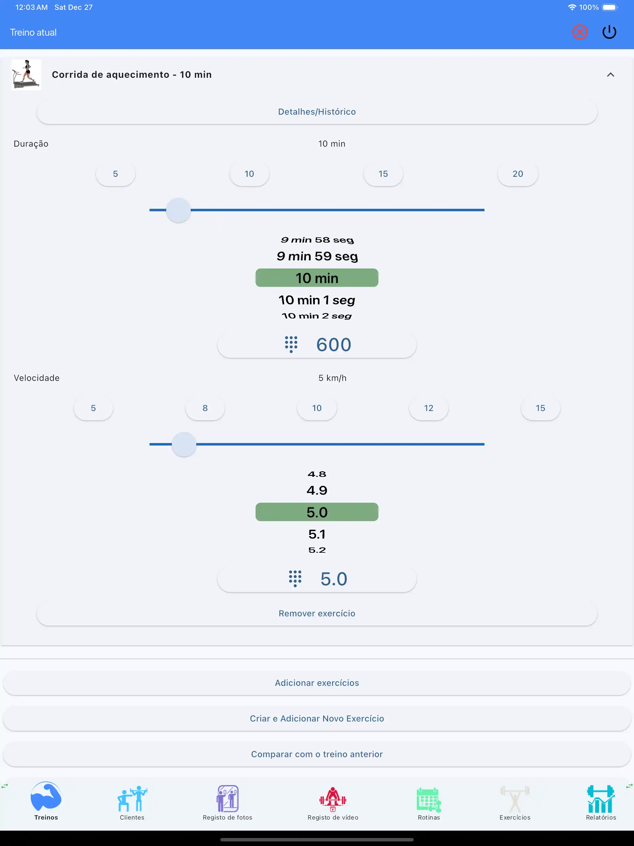Viewport: 634px width, 846px height.
Task: Open keypad for duration value 600
Action: 317,345
